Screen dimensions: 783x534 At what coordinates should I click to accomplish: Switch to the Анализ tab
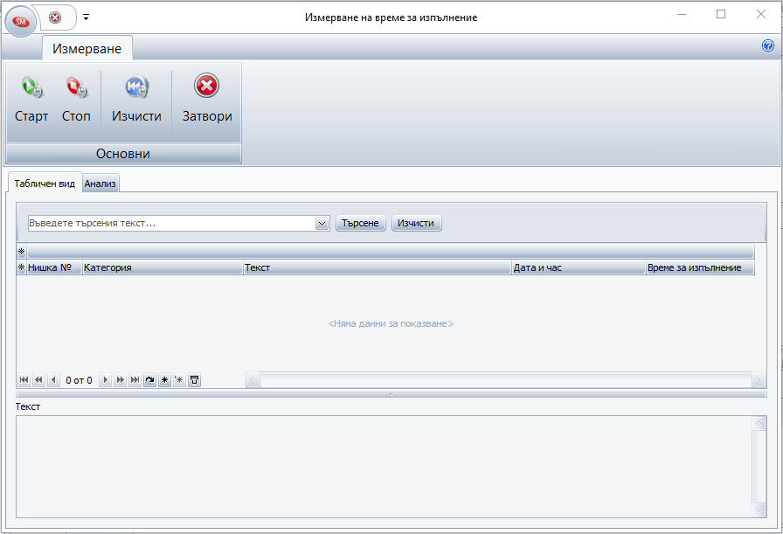click(100, 184)
